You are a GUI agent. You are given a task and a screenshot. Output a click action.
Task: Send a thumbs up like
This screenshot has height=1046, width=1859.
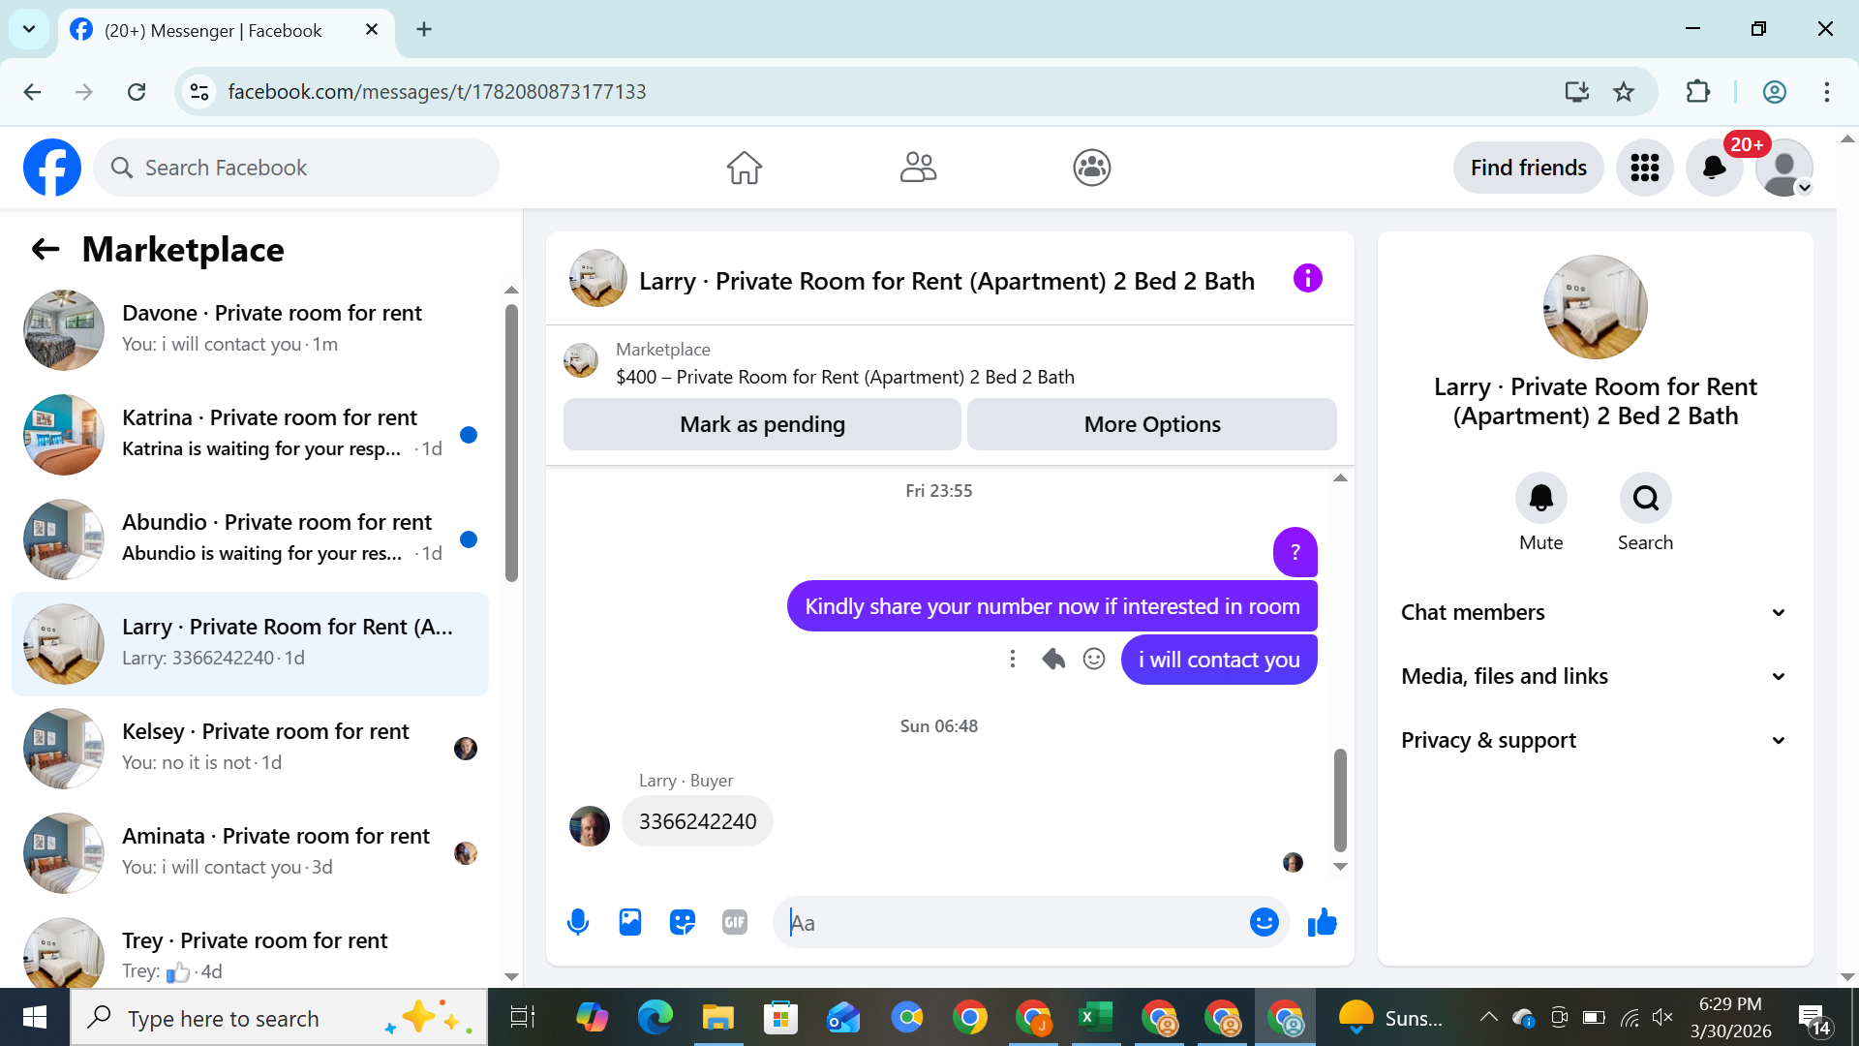click(1322, 922)
